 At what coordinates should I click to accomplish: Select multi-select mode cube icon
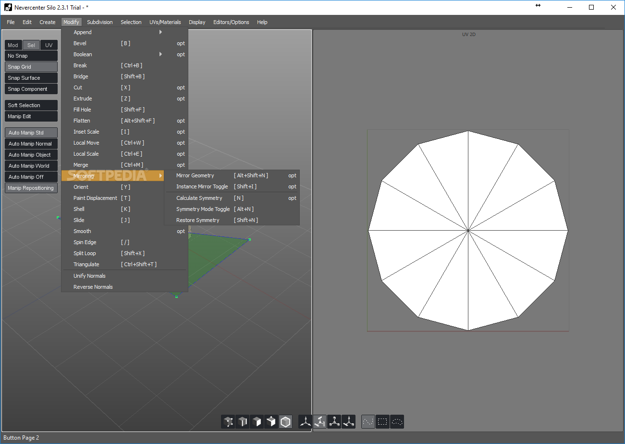[x=271, y=422]
